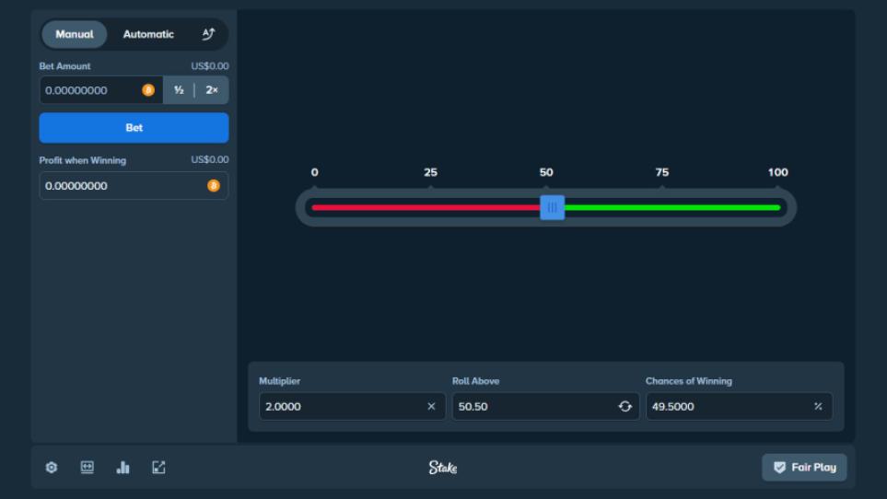The height and width of the screenshot is (499, 887).
Task: Click the blue dice slider handle
Action: [552, 207]
